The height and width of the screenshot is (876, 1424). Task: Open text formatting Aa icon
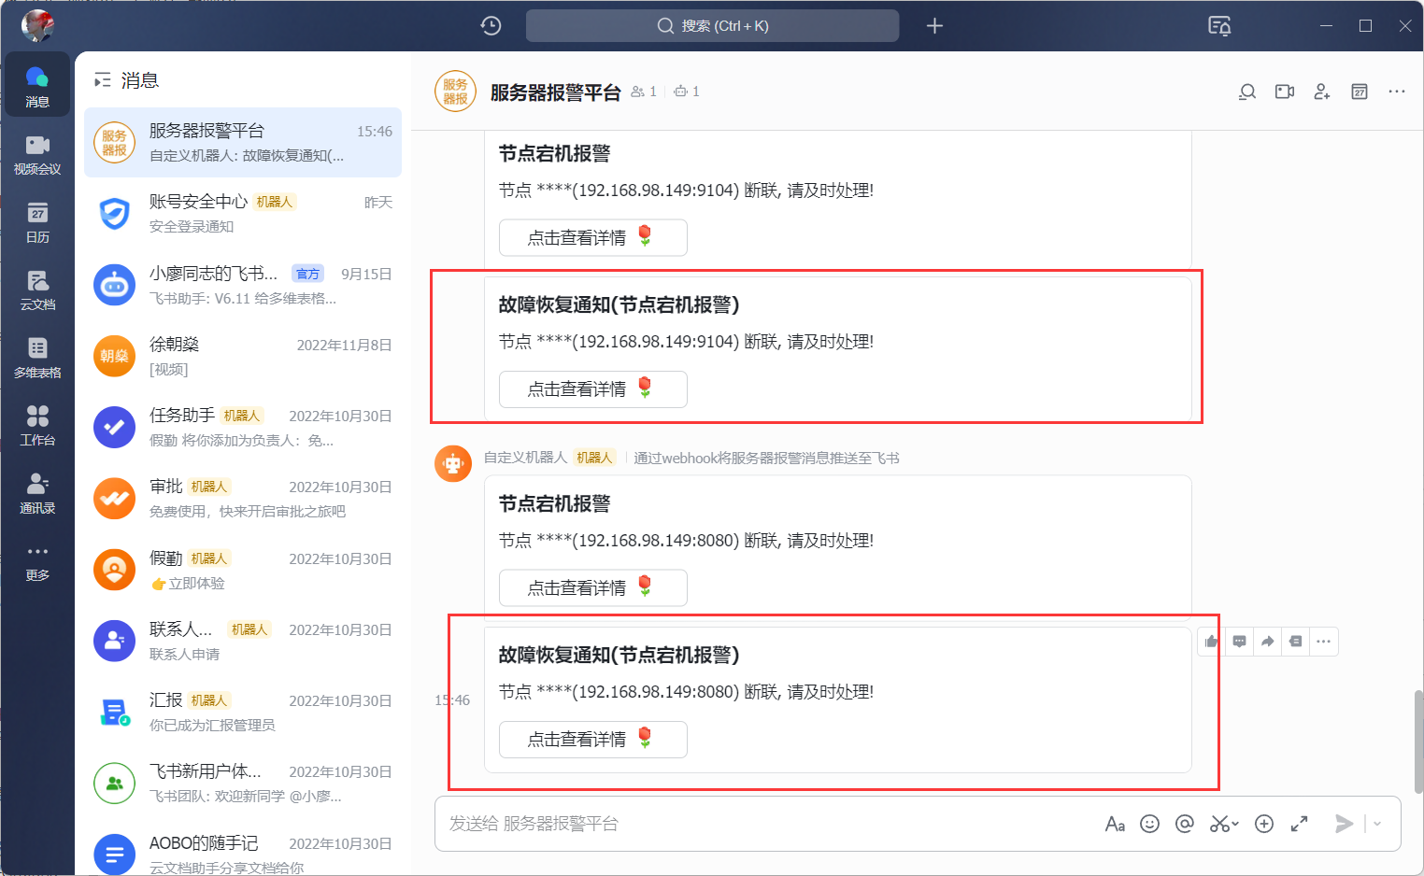click(x=1115, y=824)
